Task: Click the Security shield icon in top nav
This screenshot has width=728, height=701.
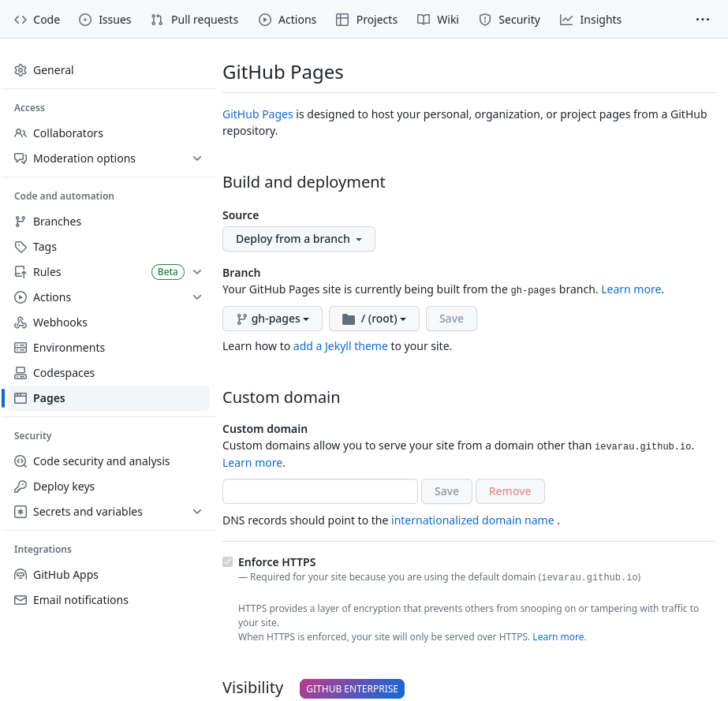Action: (485, 20)
